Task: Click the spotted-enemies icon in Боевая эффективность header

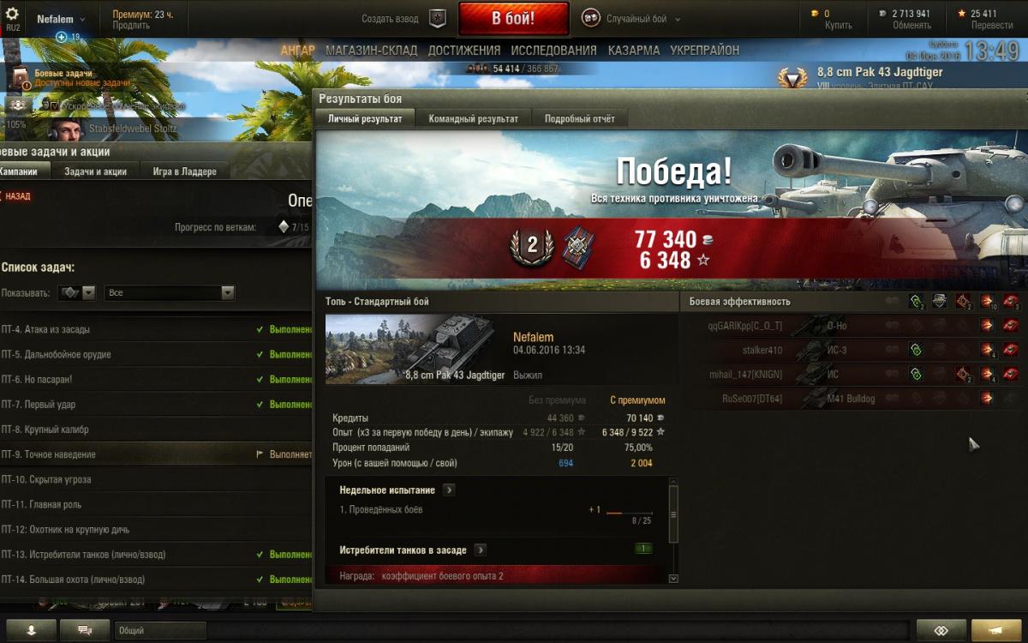Action: [916, 301]
